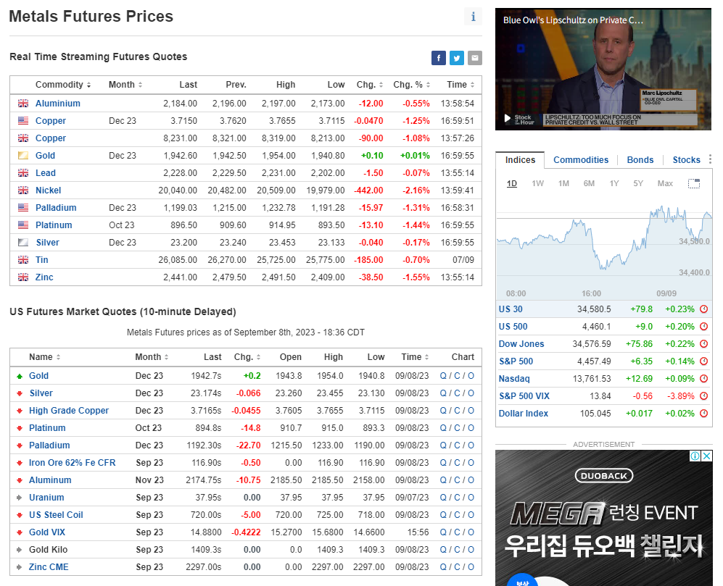
Task: Switch to the Commodities tab
Action: point(581,160)
